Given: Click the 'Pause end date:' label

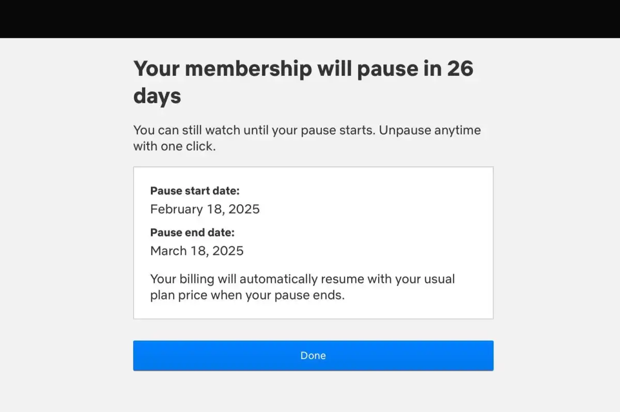Looking at the screenshot, I should pyautogui.click(x=192, y=233).
